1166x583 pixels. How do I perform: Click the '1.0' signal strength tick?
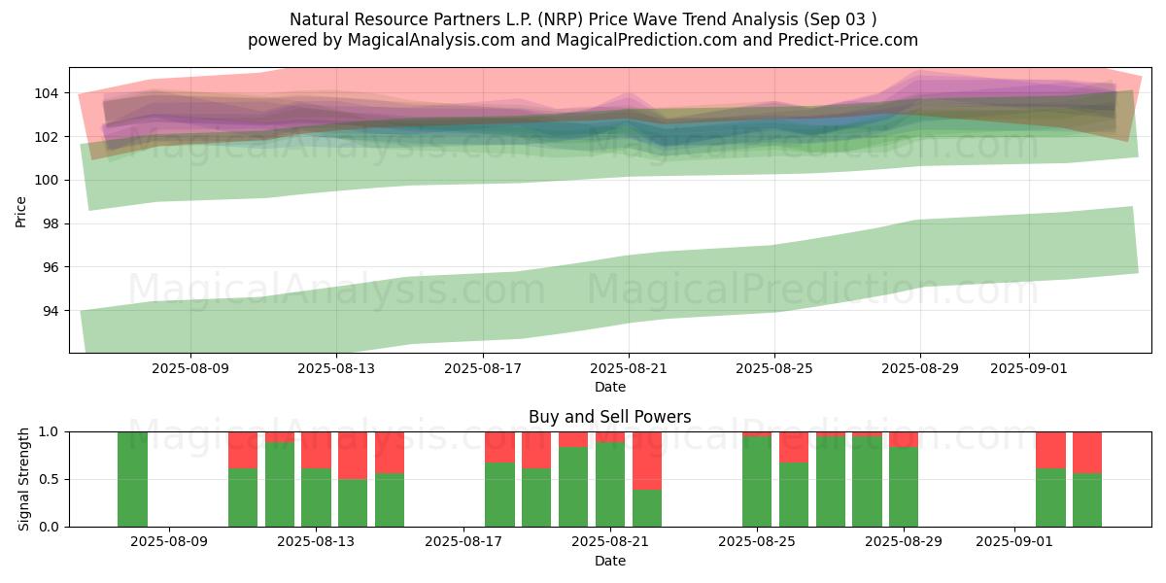[51, 431]
